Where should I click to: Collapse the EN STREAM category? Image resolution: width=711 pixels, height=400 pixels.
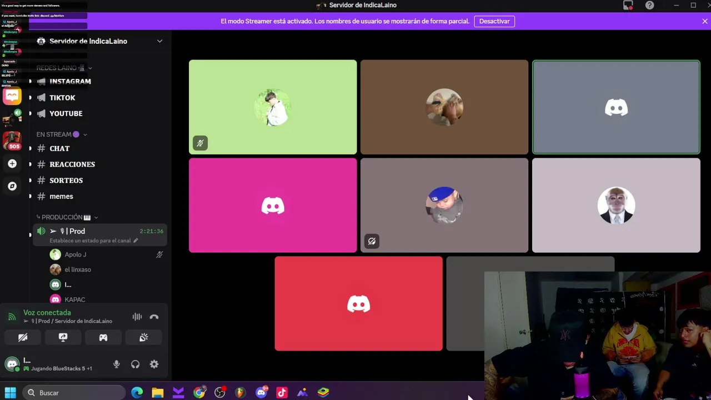coord(61,134)
